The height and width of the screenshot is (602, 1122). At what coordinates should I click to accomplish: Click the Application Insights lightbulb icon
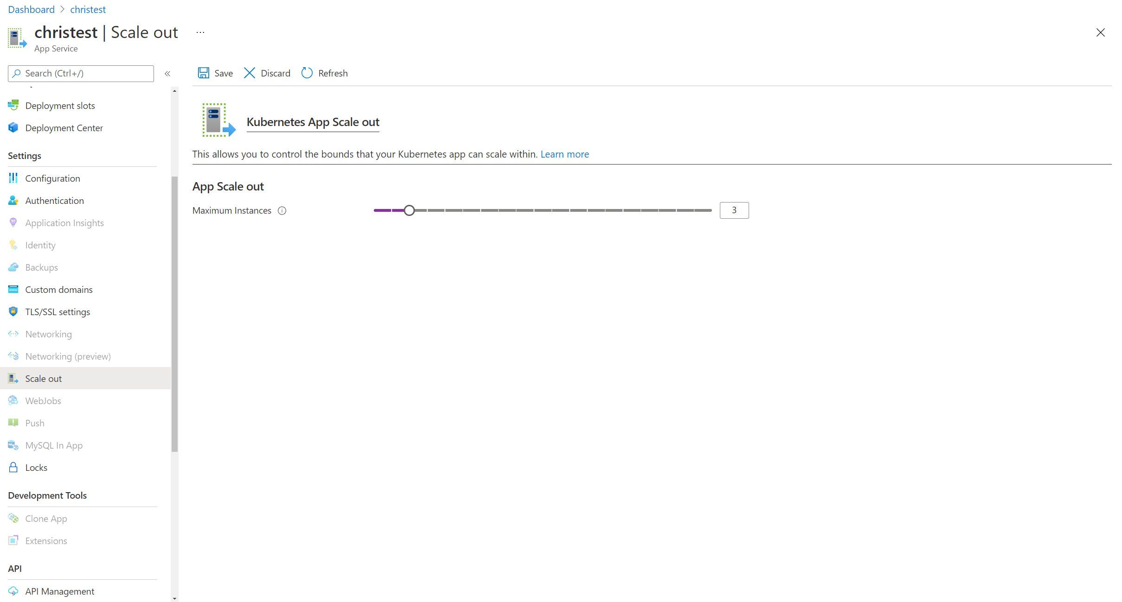click(x=13, y=222)
